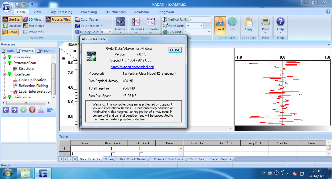Open the GPS Units combo box

[x=209, y=32]
